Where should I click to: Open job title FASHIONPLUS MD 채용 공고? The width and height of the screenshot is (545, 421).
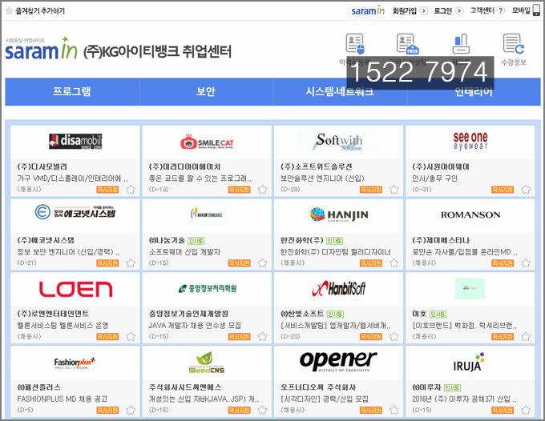[63, 399]
